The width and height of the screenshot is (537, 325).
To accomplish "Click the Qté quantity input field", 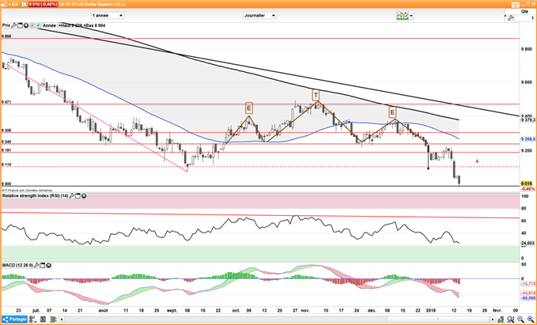I will (x=525, y=18).
